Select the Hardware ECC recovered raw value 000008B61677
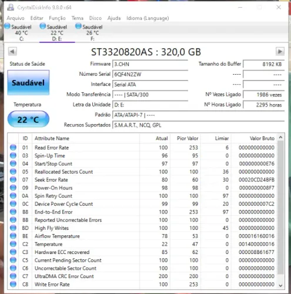 [x=256, y=252]
